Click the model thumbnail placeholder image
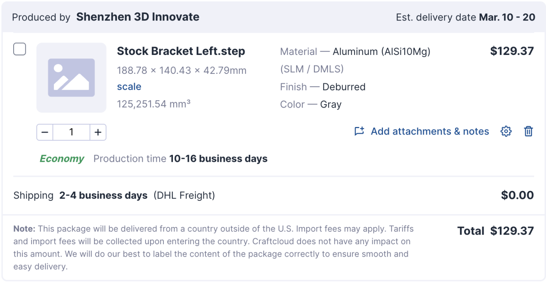Screen dimensions: 546x282 click(71, 77)
